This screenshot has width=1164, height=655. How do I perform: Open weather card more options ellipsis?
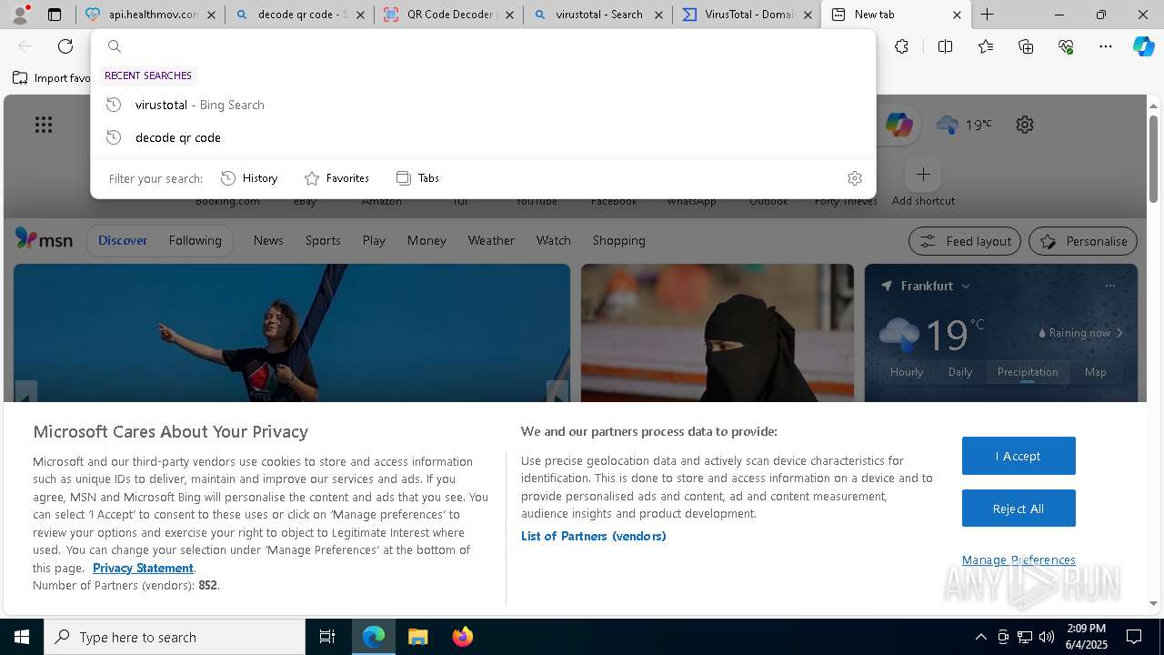(x=1109, y=286)
